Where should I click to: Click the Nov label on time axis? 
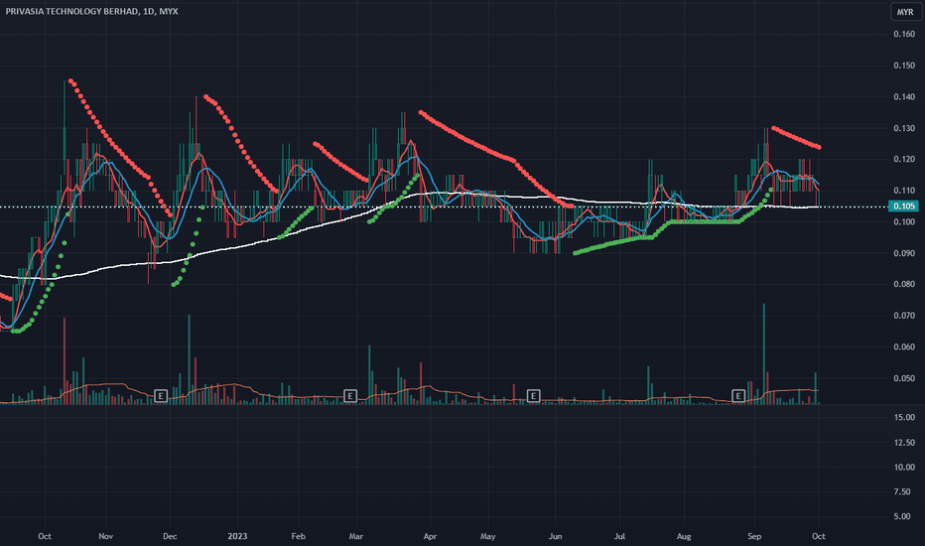(x=105, y=536)
